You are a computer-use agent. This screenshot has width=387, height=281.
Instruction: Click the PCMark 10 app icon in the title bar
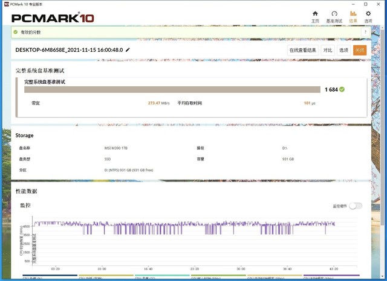7,4
